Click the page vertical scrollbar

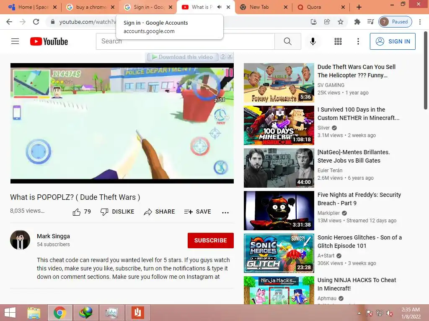pyautogui.click(x=426, y=71)
